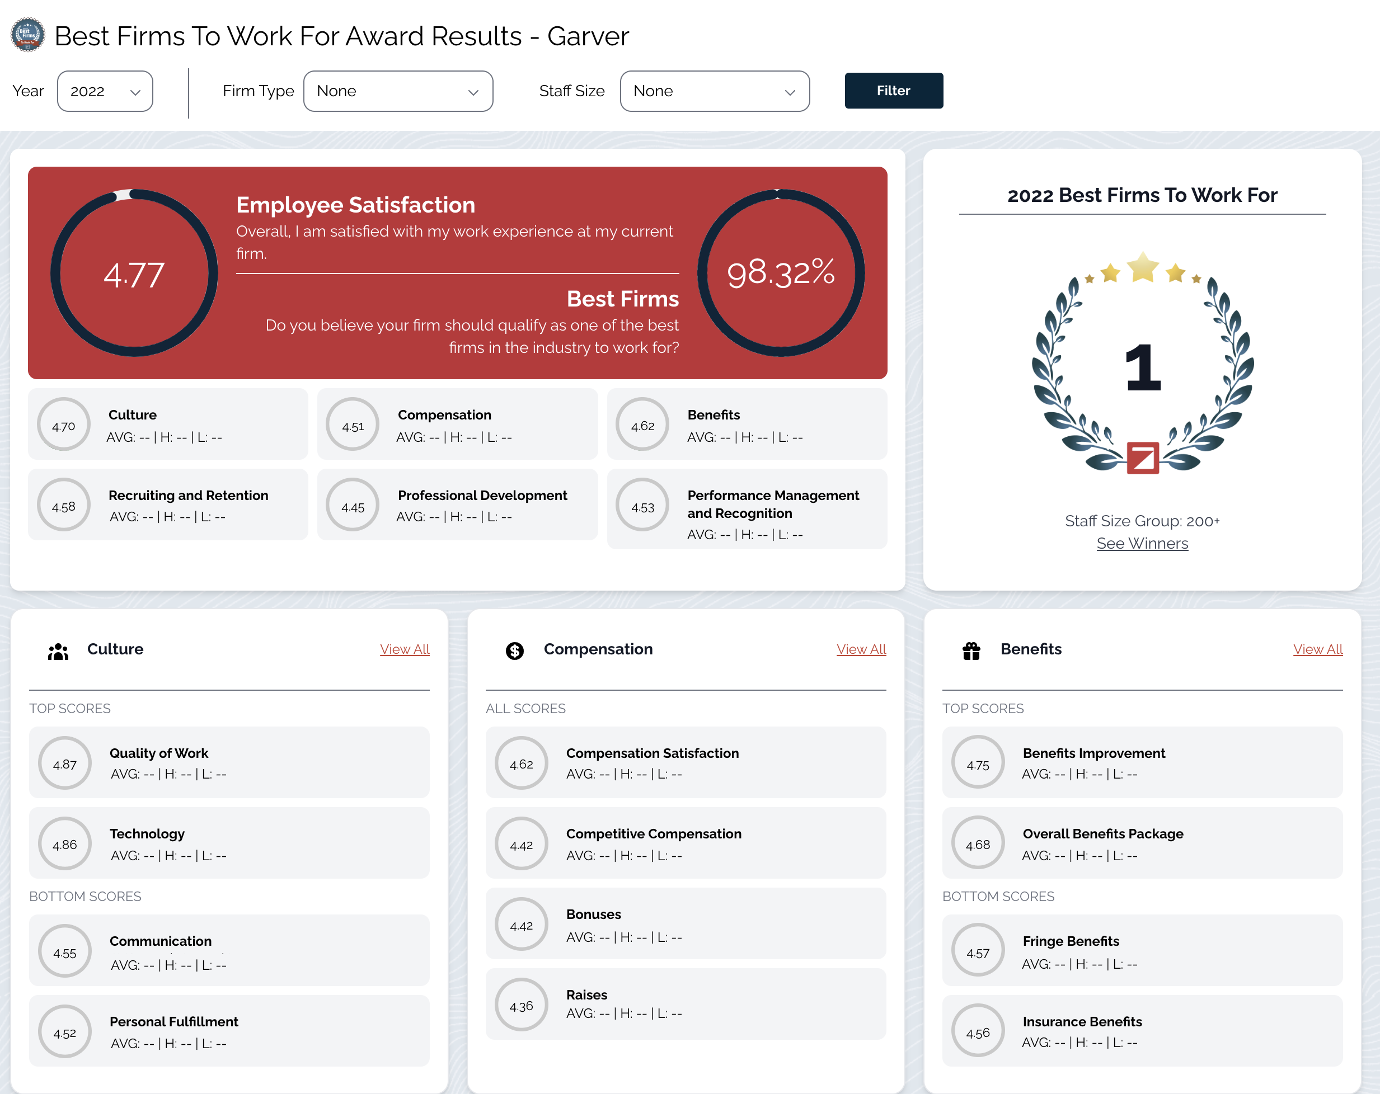Click the 4.77 Employee Satisfaction gauge
The image size is (1380, 1094).
134,273
